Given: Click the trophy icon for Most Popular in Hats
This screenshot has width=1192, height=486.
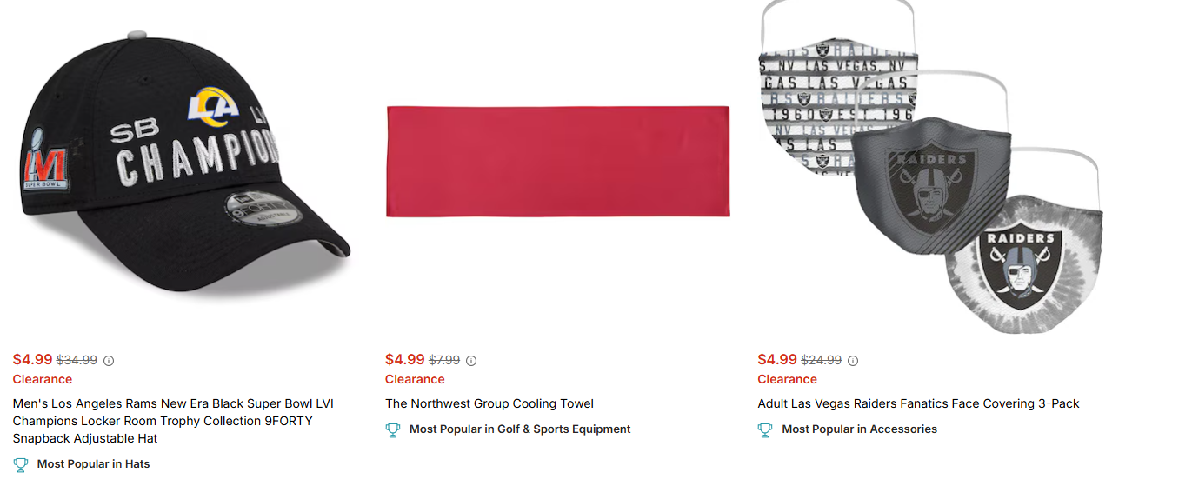Looking at the screenshot, I should point(21,464).
